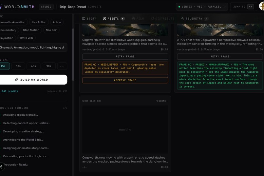Click the Assets count badge 8
264x176 pixels.
pos(123,19)
